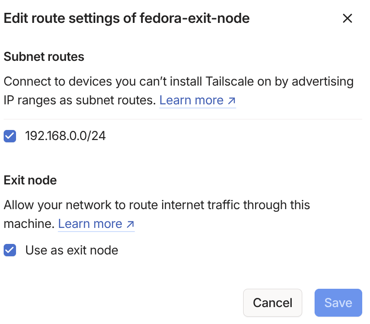This screenshot has height=324, width=370.
Task: Disable the Use as exit node checkbox
Action: point(10,250)
